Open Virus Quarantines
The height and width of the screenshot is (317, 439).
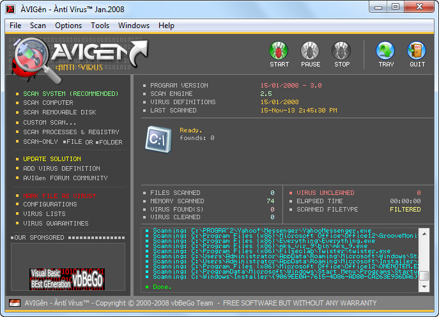coord(56,223)
